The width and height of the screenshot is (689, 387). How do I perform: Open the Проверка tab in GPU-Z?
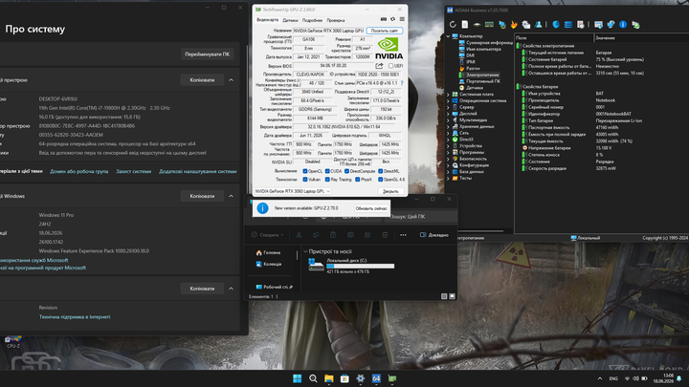[336, 20]
